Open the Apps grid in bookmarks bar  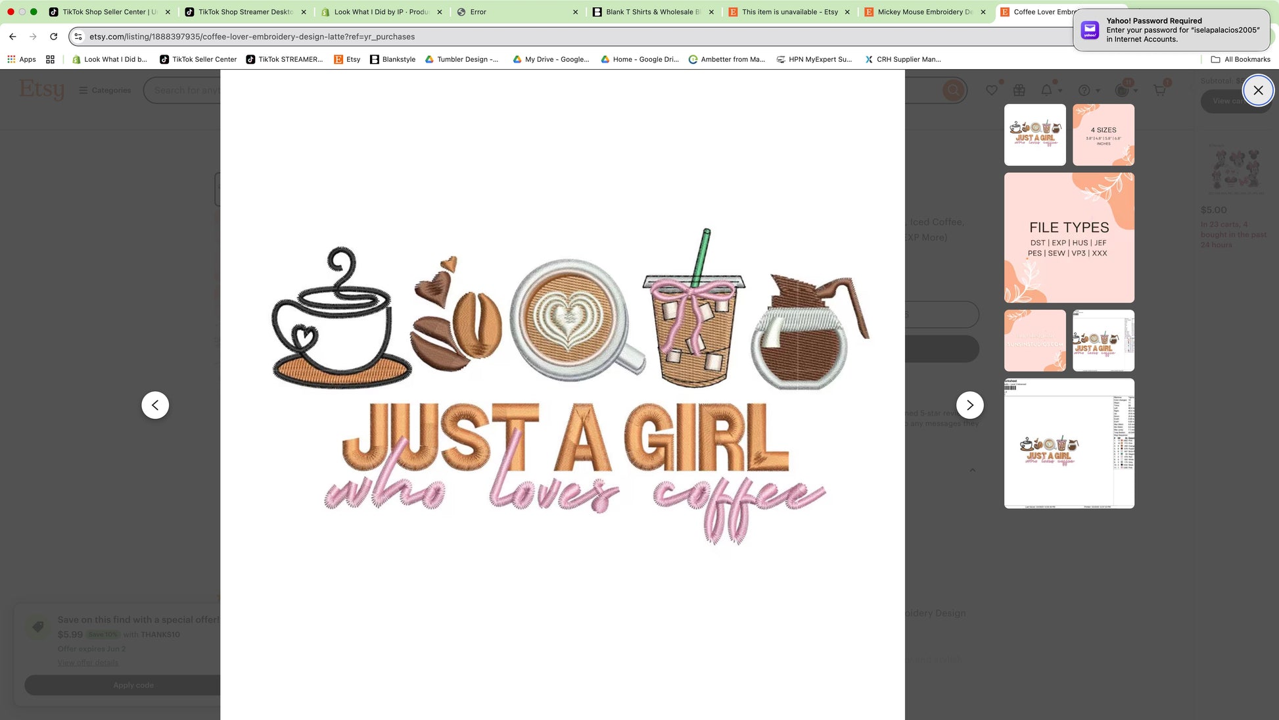(x=22, y=59)
